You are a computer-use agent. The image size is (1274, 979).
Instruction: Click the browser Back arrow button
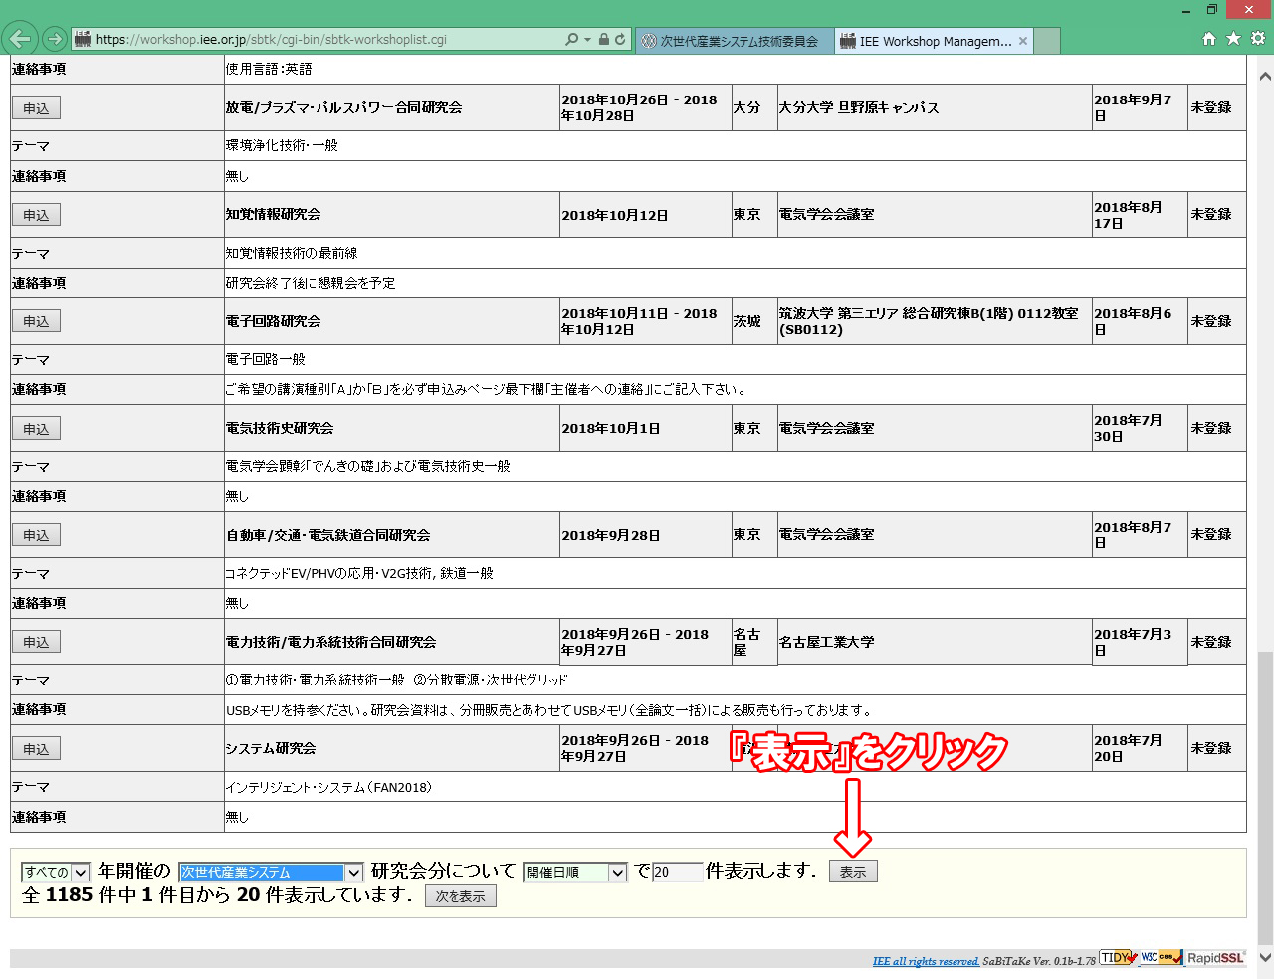click(x=20, y=40)
